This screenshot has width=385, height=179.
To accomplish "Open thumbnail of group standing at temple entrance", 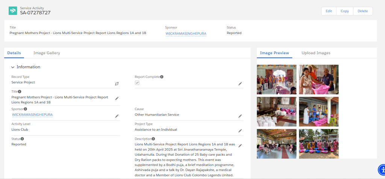I will click(x=277, y=79).
